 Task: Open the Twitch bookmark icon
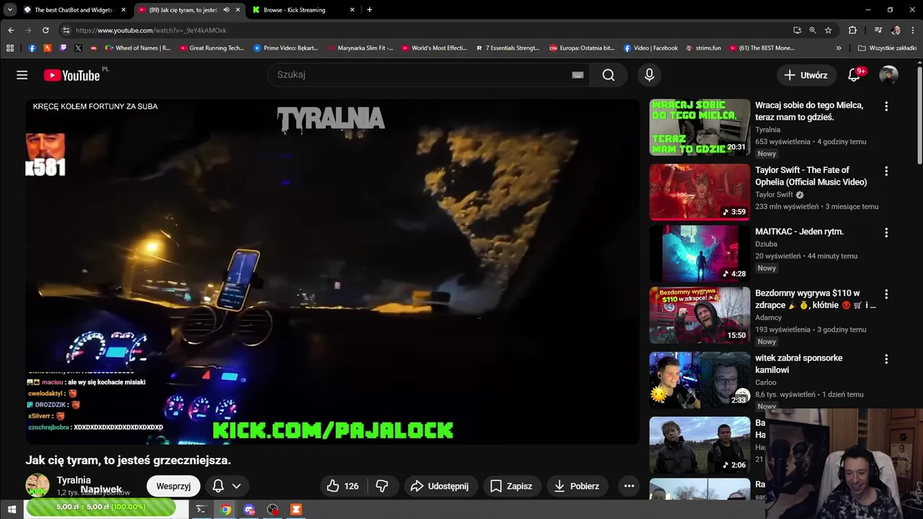pos(63,48)
